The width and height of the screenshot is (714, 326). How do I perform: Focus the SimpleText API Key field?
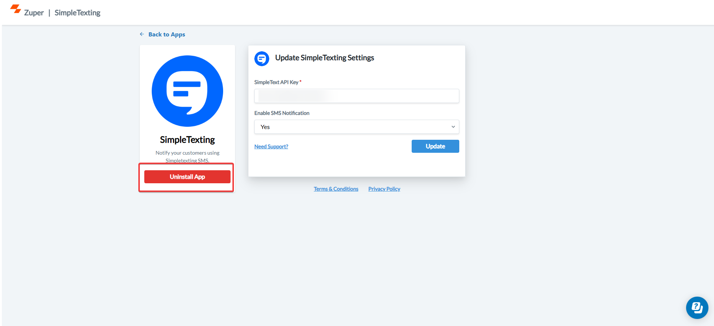(x=357, y=96)
